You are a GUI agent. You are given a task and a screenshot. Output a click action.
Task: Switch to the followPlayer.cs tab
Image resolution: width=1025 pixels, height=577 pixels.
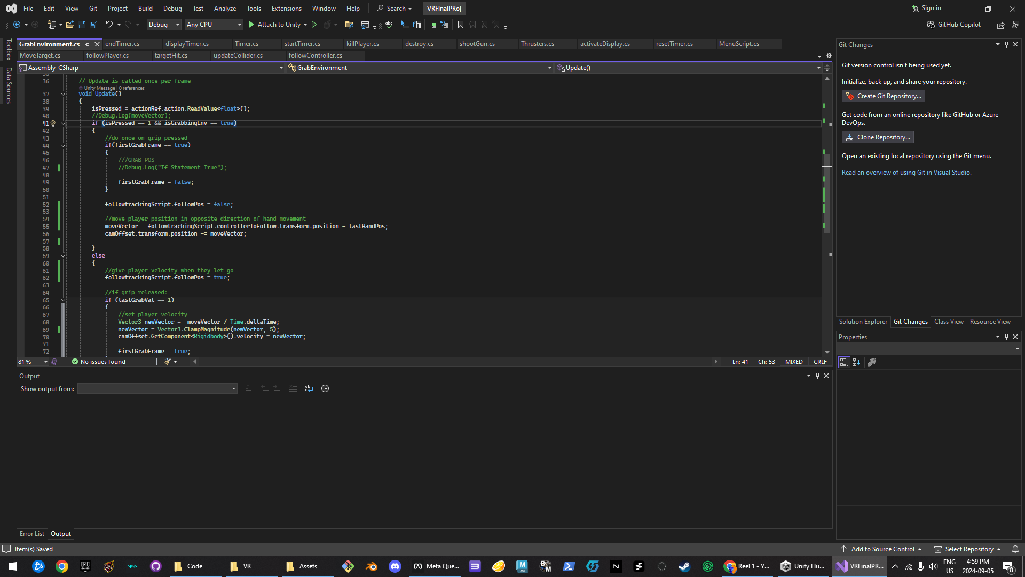[107, 56]
